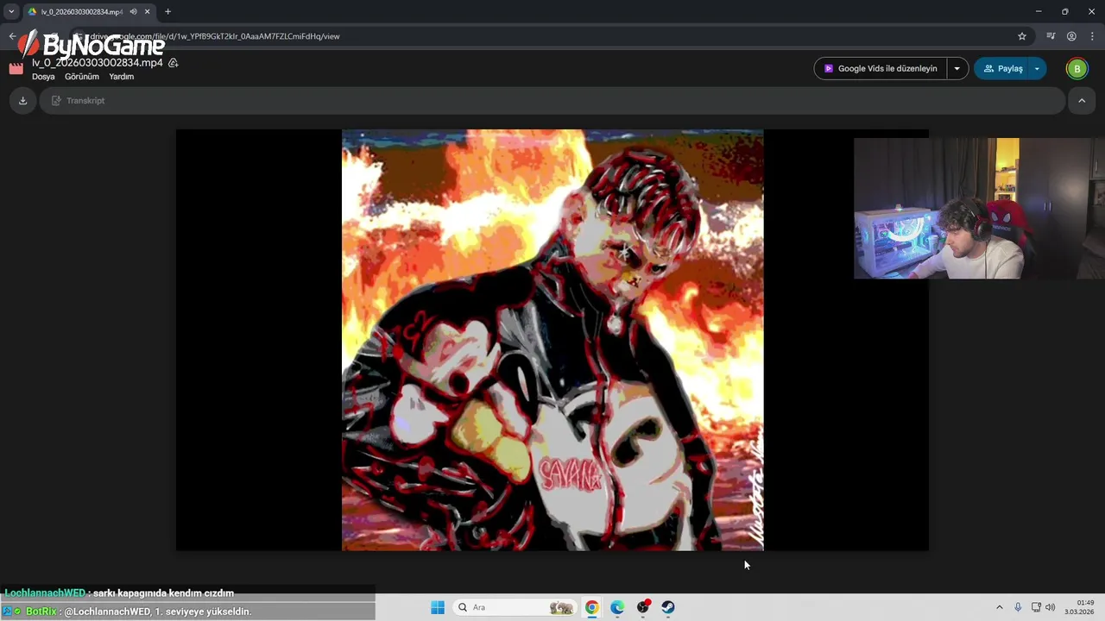Viewport: 1105px width, 621px height.
Task: Show hidden system tray icons
Action: [1000, 607]
